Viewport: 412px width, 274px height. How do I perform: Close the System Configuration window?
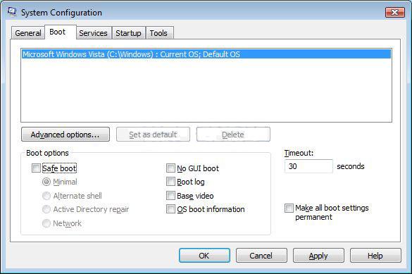[x=394, y=12]
